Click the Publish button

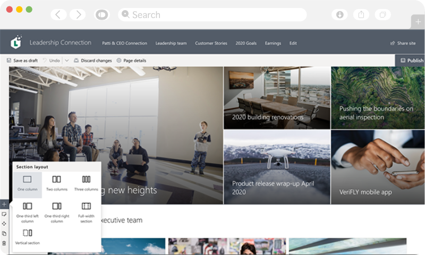click(x=412, y=61)
